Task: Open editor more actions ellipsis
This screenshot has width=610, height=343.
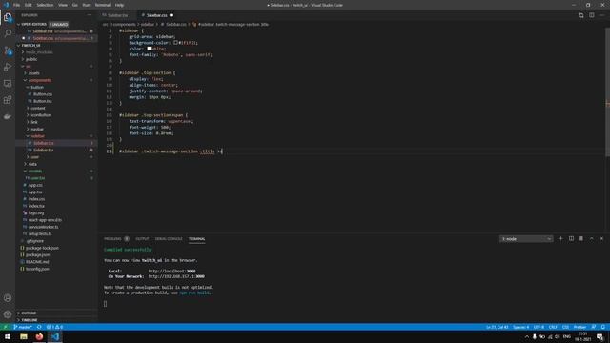Action: pyautogui.click(x=601, y=15)
